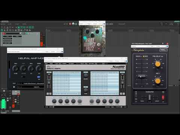Select the first plugin entry in FX list
The height and width of the screenshot is (135, 180).
(x=7, y=36)
